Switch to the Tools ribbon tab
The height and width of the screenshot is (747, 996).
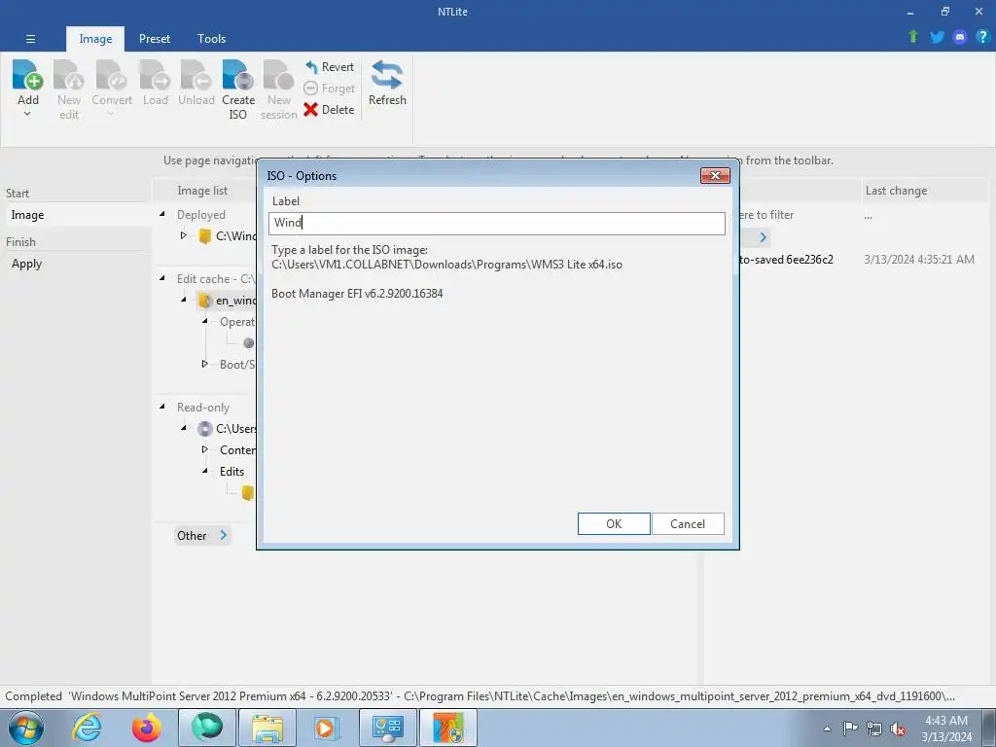(211, 39)
